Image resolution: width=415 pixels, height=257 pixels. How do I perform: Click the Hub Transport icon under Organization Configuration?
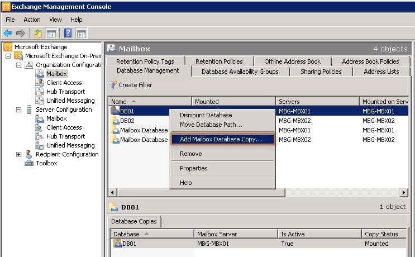(40, 92)
